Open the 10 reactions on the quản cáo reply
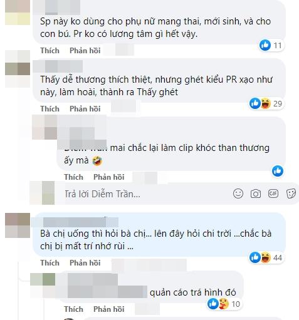 tap(224, 304)
